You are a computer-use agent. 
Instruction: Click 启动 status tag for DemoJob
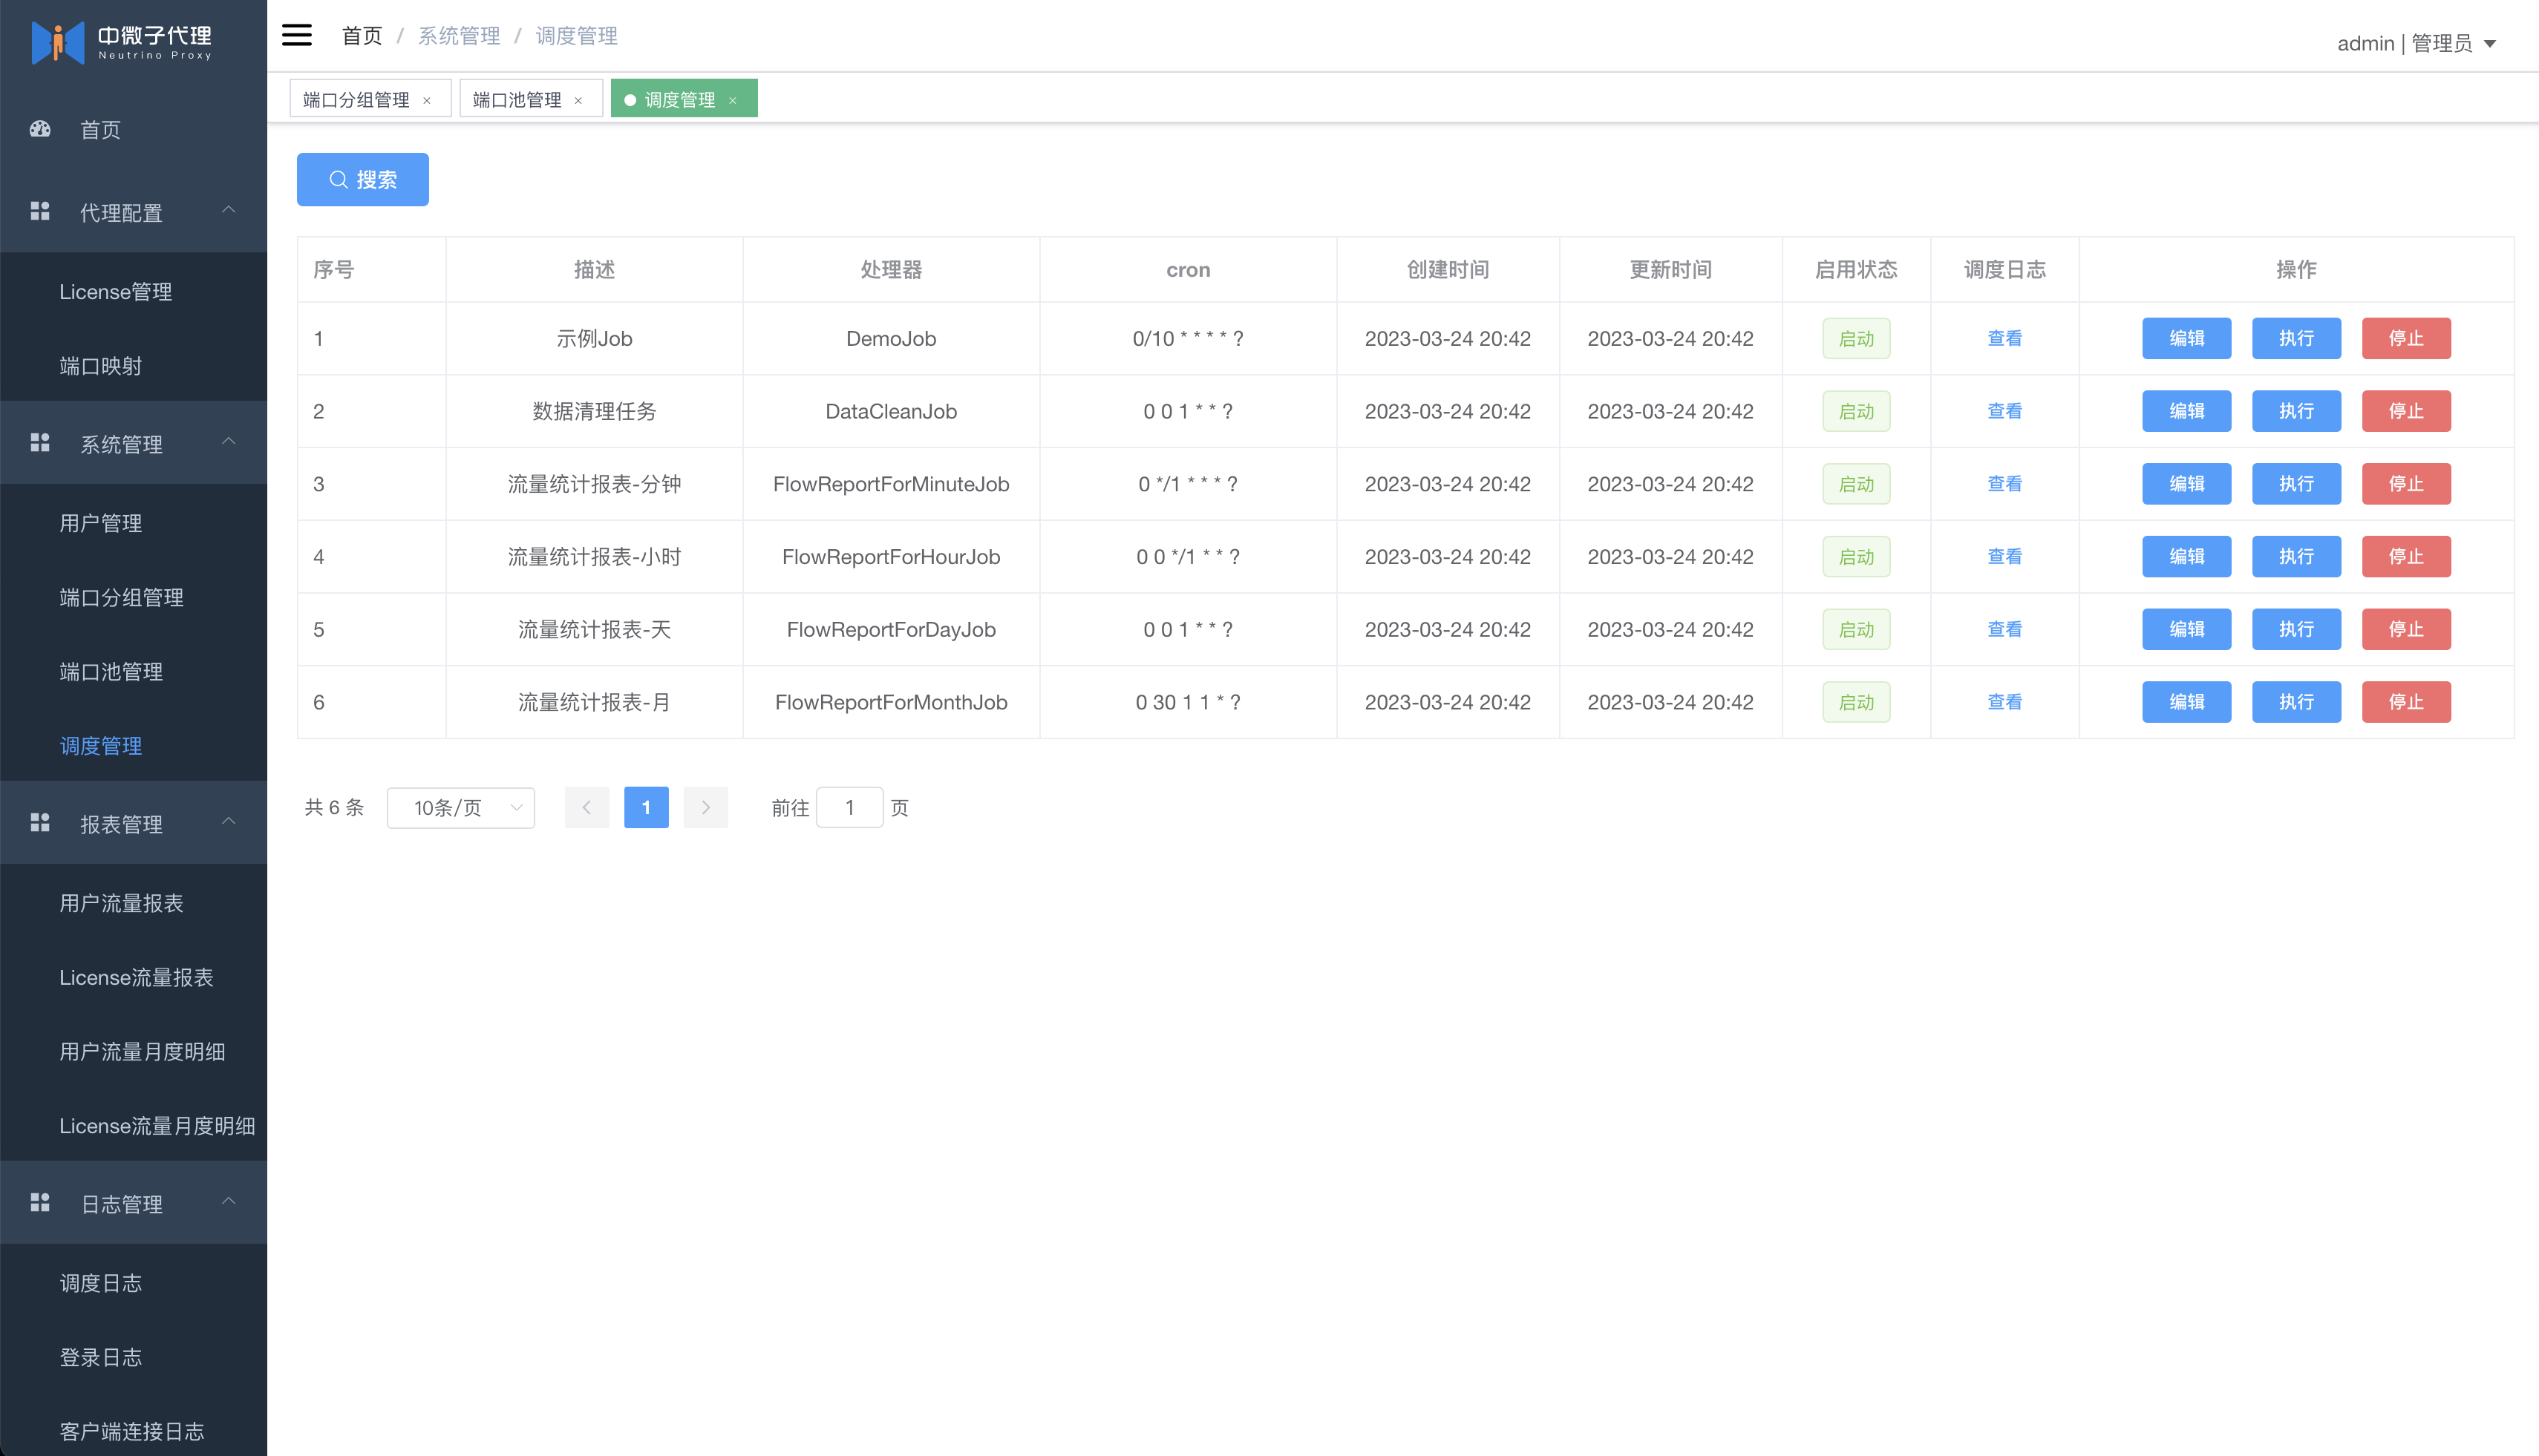pos(1857,339)
